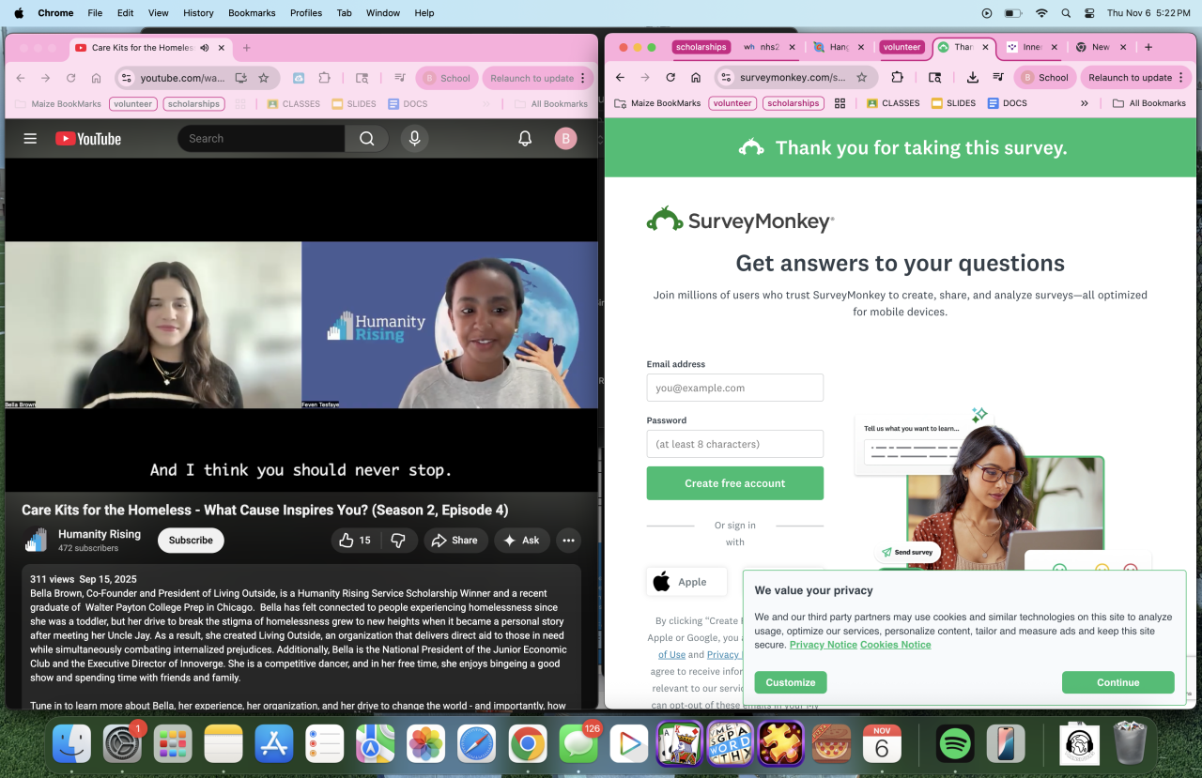1202x778 pixels.
Task: Click the Care Kits video player
Action: (301, 325)
